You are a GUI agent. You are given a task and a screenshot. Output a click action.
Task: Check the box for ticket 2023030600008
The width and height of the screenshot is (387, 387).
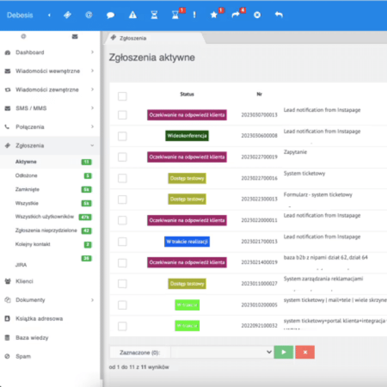pyautogui.click(x=122, y=136)
